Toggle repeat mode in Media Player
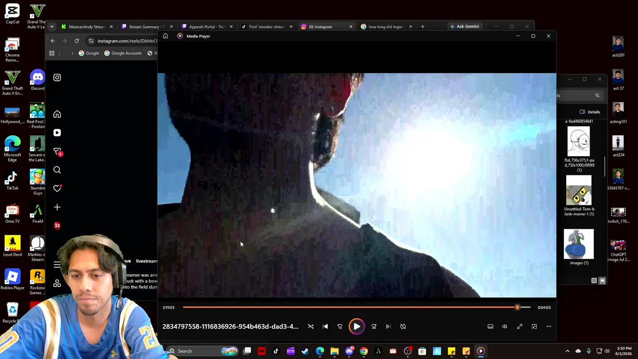 [403, 327]
